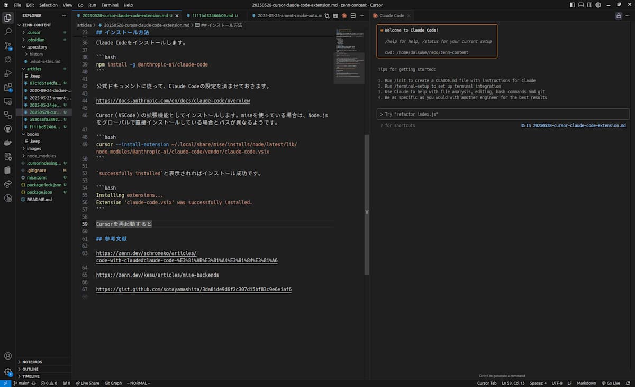Expand the images folder

point(34,148)
